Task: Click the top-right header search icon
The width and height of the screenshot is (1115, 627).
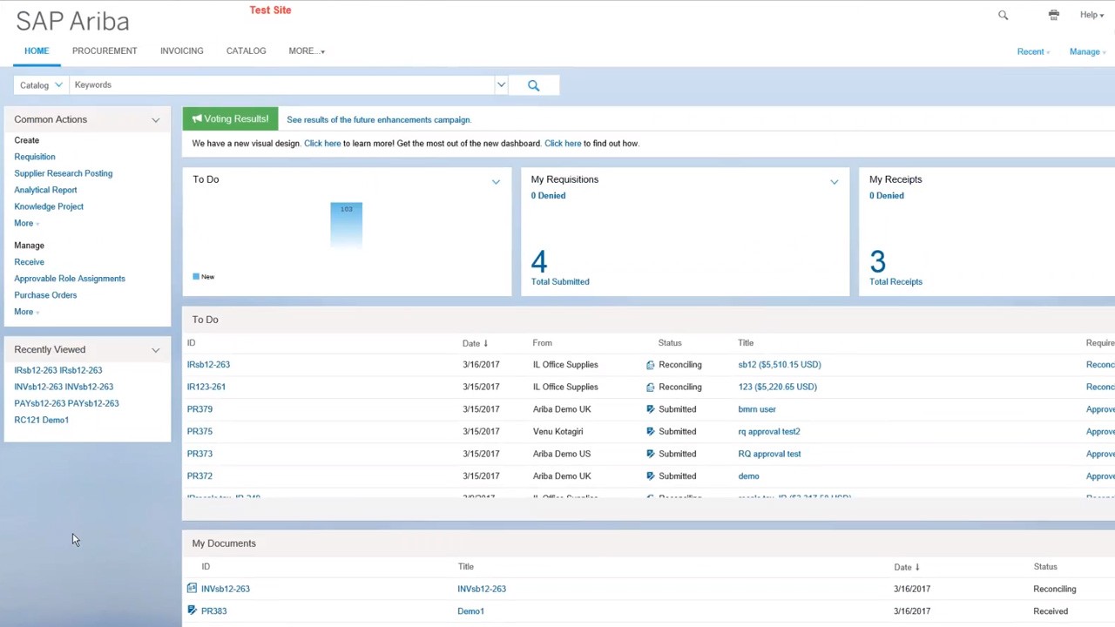Action: tap(1003, 15)
